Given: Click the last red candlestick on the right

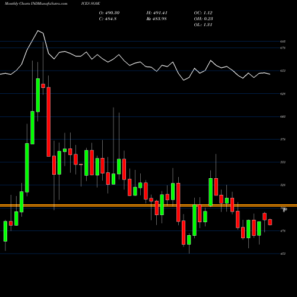Looking at the screenshot, I should [x=270, y=222].
